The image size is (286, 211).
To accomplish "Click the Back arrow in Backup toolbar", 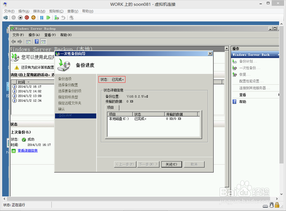I will [x=13, y=42].
